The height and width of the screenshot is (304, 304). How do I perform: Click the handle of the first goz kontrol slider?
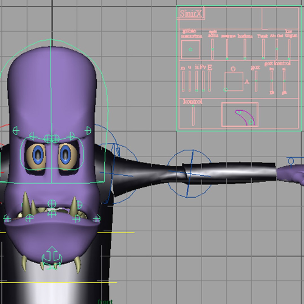[272, 81]
